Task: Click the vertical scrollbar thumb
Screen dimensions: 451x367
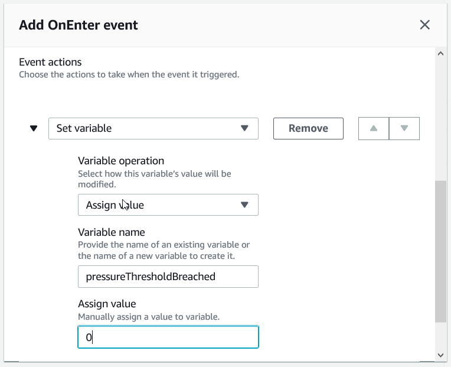Action: pyautogui.click(x=440, y=251)
